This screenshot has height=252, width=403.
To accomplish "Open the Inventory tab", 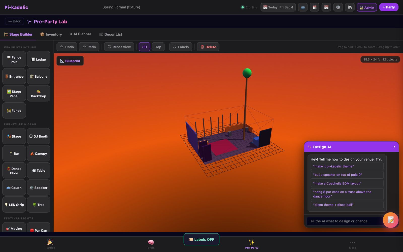I will pos(51,34).
